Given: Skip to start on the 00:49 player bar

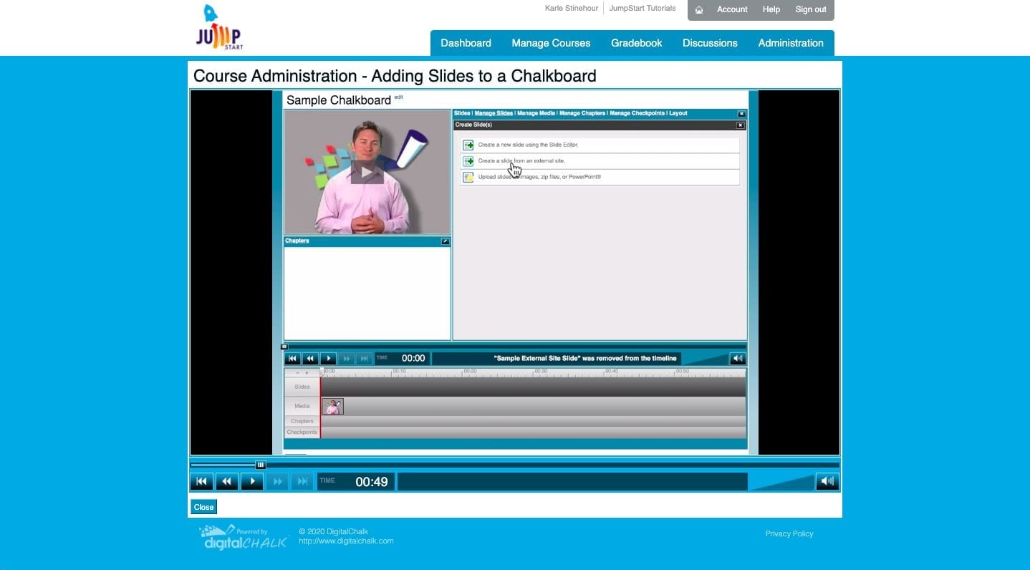Looking at the screenshot, I should point(201,482).
